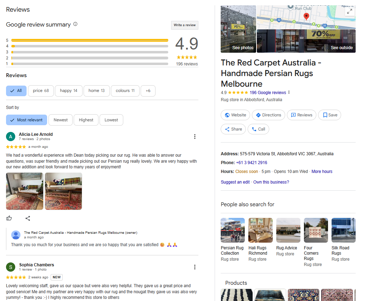Click Write a review
This screenshot has width=373, height=301.
pos(185,25)
